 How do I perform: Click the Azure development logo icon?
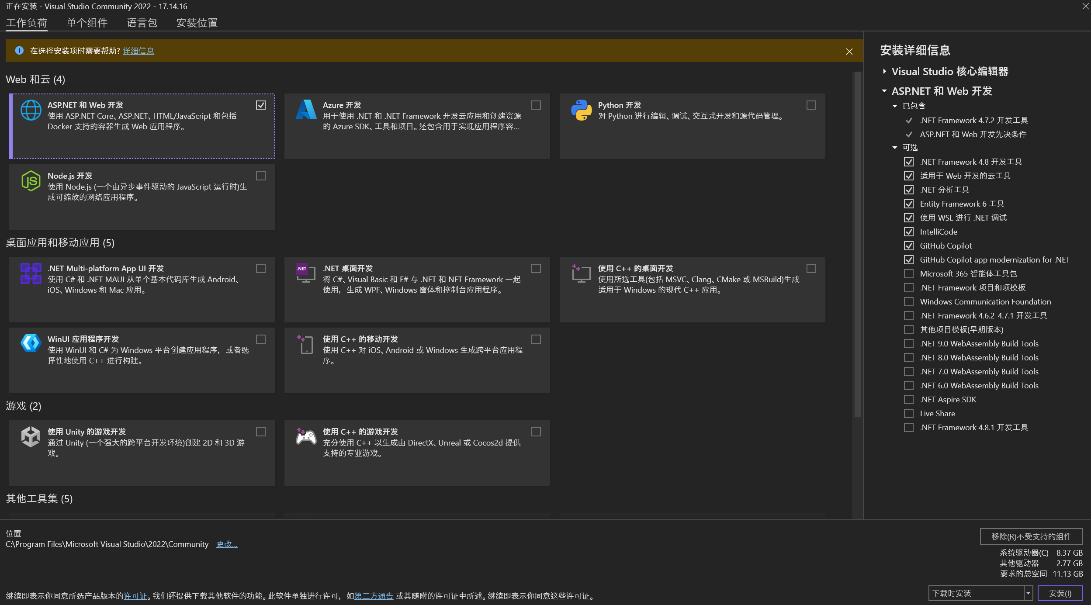[x=306, y=110]
